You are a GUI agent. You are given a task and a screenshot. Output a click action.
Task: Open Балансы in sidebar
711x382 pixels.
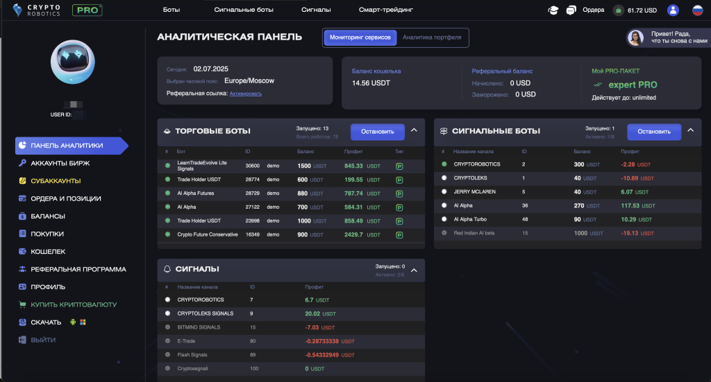(48, 216)
